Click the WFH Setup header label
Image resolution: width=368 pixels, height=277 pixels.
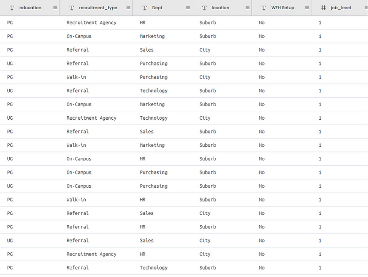tap(283, 8)
